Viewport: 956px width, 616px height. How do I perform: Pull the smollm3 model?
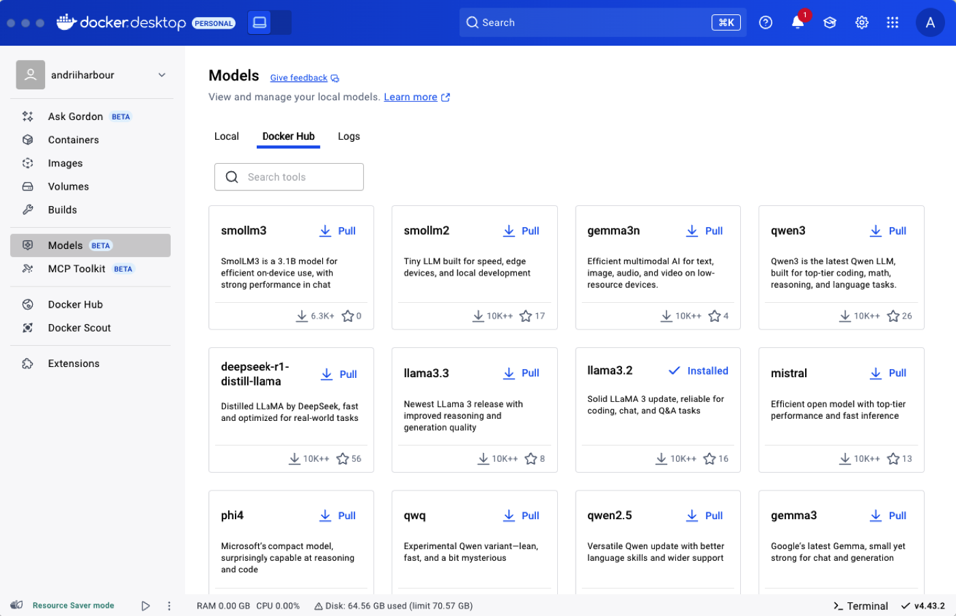coord(338,231)
